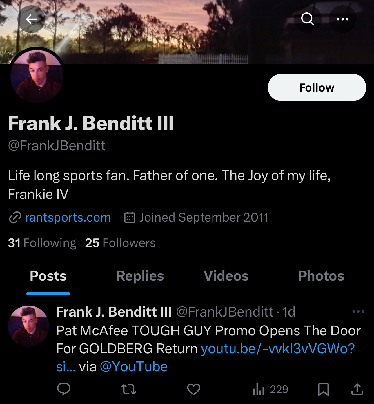Click the reply speech bubble icon
The image size is (374, 404).
(64, 389)
